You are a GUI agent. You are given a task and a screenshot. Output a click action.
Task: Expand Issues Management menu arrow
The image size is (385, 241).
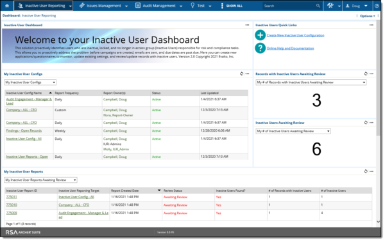126,6
